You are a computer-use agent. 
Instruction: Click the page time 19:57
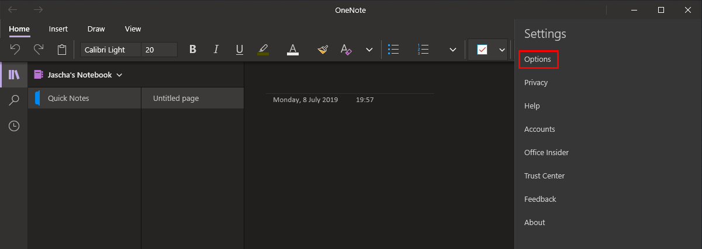click(365, 100)
